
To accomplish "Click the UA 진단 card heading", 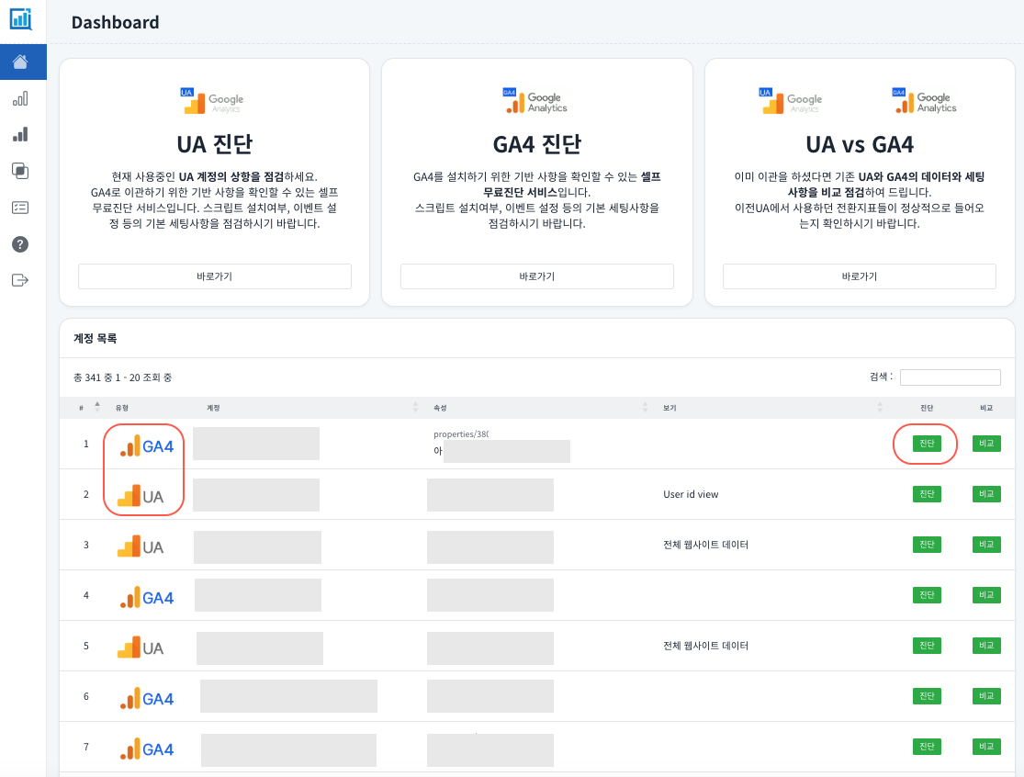I will point(214,143).
